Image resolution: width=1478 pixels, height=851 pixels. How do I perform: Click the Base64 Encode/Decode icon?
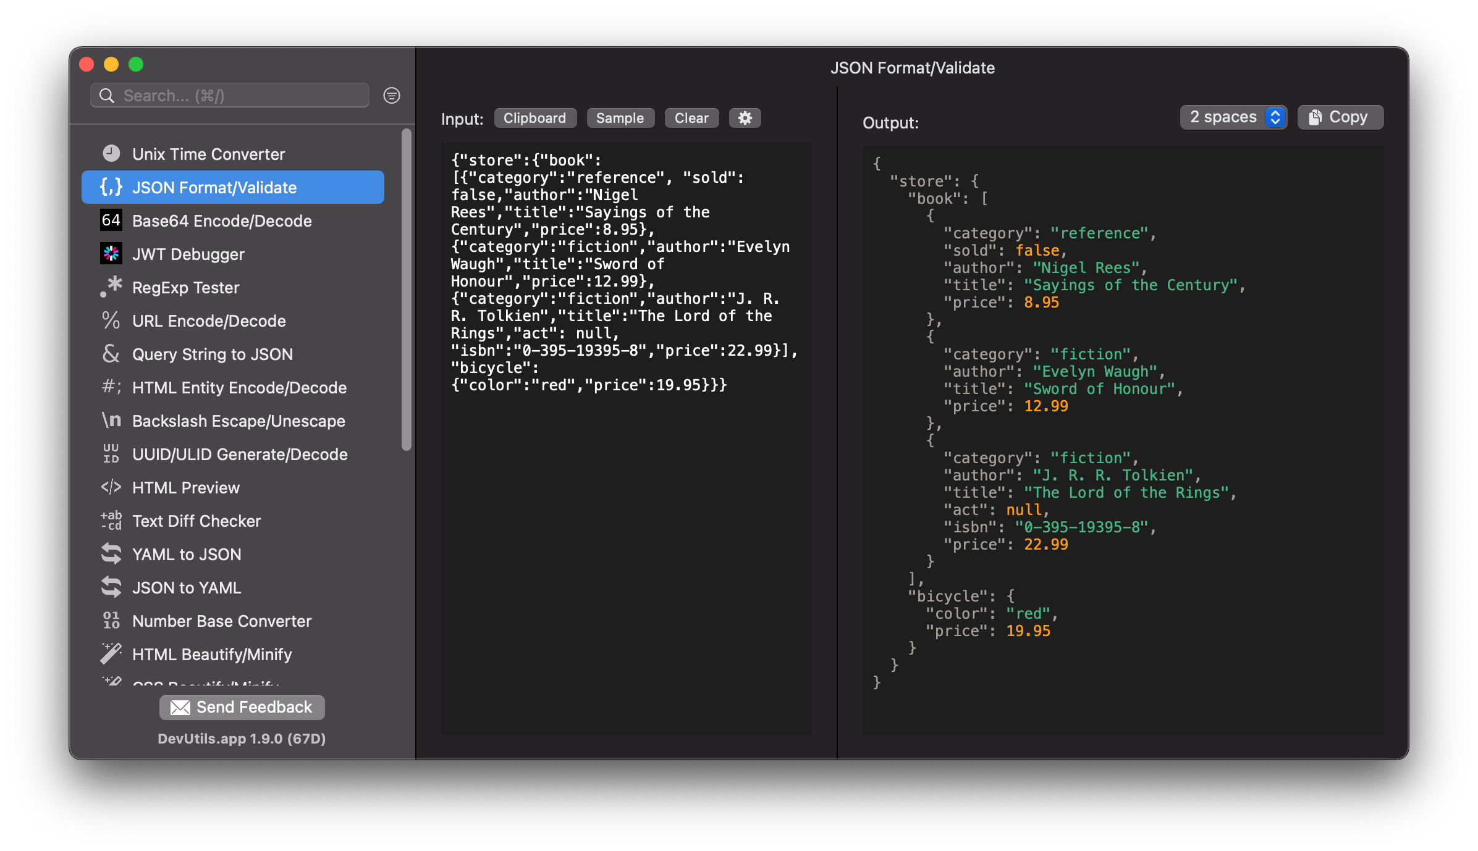(112, 220)
